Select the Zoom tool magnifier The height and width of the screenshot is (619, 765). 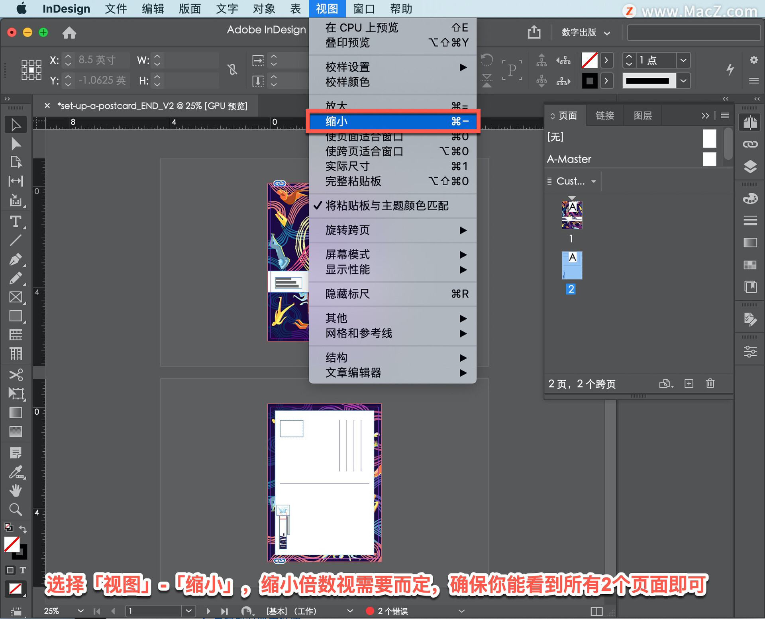(16, 509)
